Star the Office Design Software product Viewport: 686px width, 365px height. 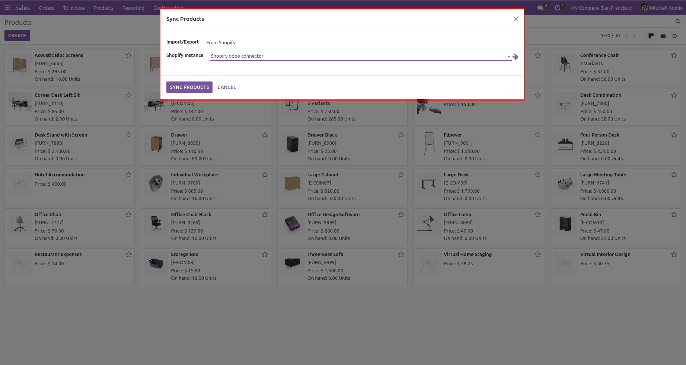(x=401, y=214)
